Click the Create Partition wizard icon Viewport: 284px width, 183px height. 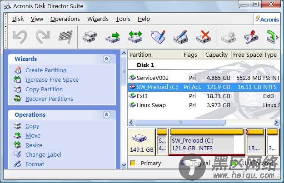[17, 70]
